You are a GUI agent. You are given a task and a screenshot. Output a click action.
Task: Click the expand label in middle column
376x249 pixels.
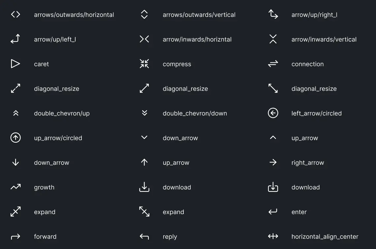point(173,212)
